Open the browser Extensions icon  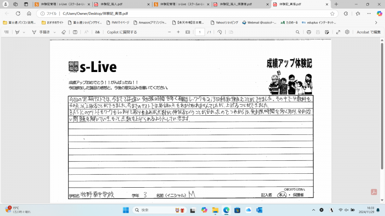[346, 13]
